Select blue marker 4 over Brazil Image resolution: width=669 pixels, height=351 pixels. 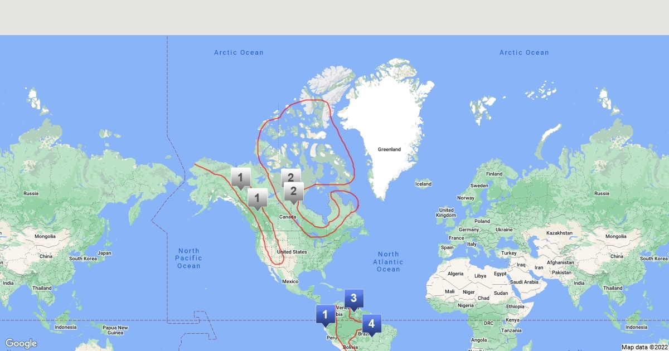click(372, 324)
